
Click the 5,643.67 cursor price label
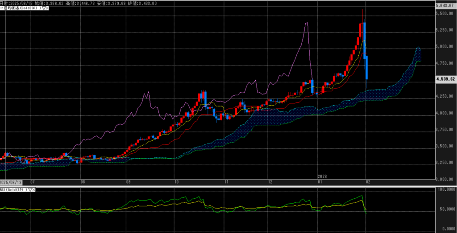coord(445,6)
